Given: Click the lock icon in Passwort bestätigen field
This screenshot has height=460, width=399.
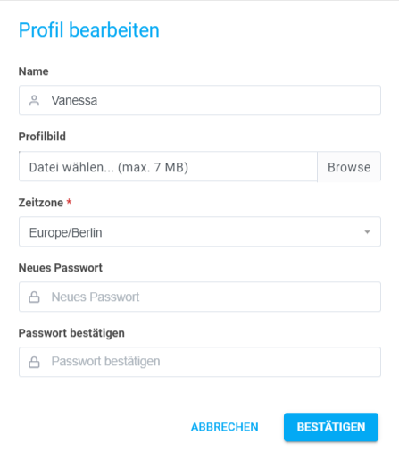Looking at the screenshot, I should pyautogui.click(x=34, y=362).
